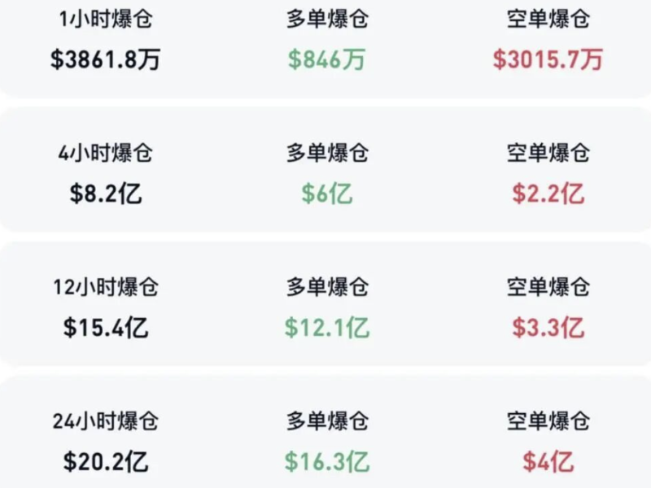Click the red $3015.7万 short liquidation value

pyautogui.click(x=548, y=59)
